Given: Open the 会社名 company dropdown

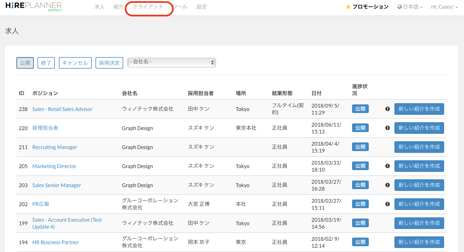Looking at the screenshot, I should [x=172, y=62].
